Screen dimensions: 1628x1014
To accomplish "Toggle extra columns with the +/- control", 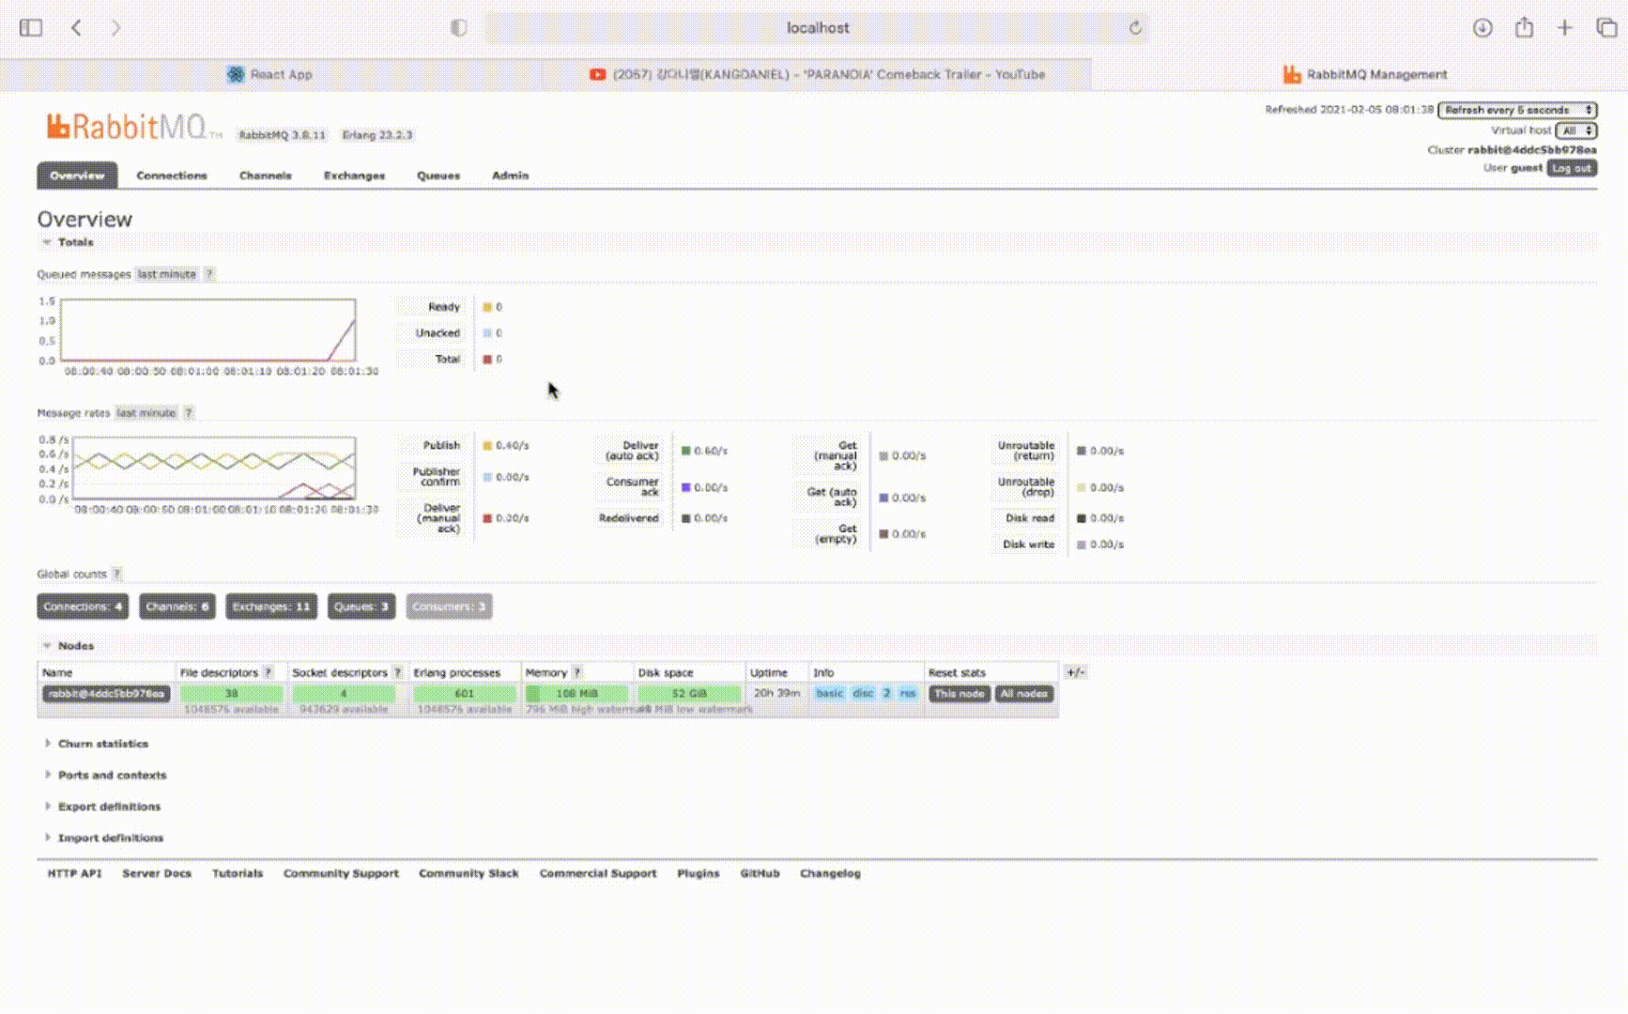I will [1076, 672].
